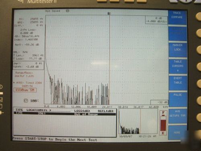Select event row 1 at 3961 ft
Viewport: 201px width, 151px height.
tap(65, 114)
